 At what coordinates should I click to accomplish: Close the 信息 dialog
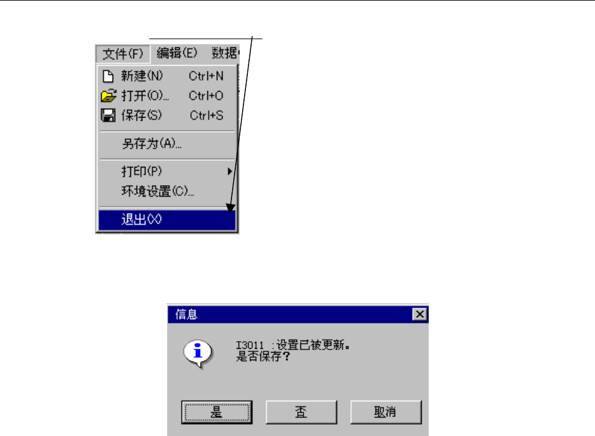coord(420,314)
